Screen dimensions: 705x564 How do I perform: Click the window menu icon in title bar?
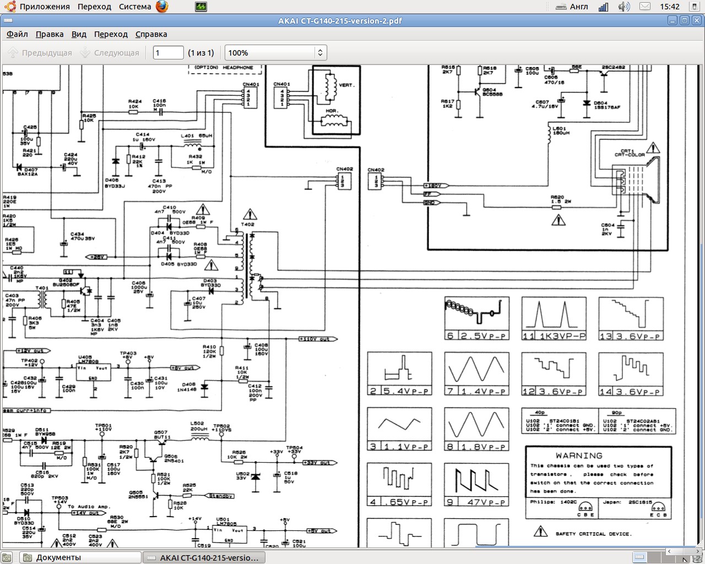point(7,21)
